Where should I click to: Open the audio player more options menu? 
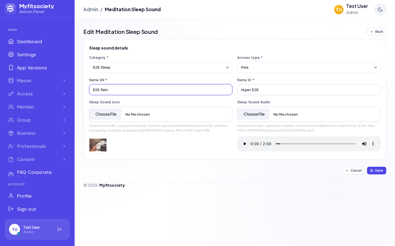click(x=373, y=144)
